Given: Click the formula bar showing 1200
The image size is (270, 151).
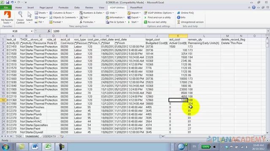Looking at the screenshot, I should pos(159,31).
